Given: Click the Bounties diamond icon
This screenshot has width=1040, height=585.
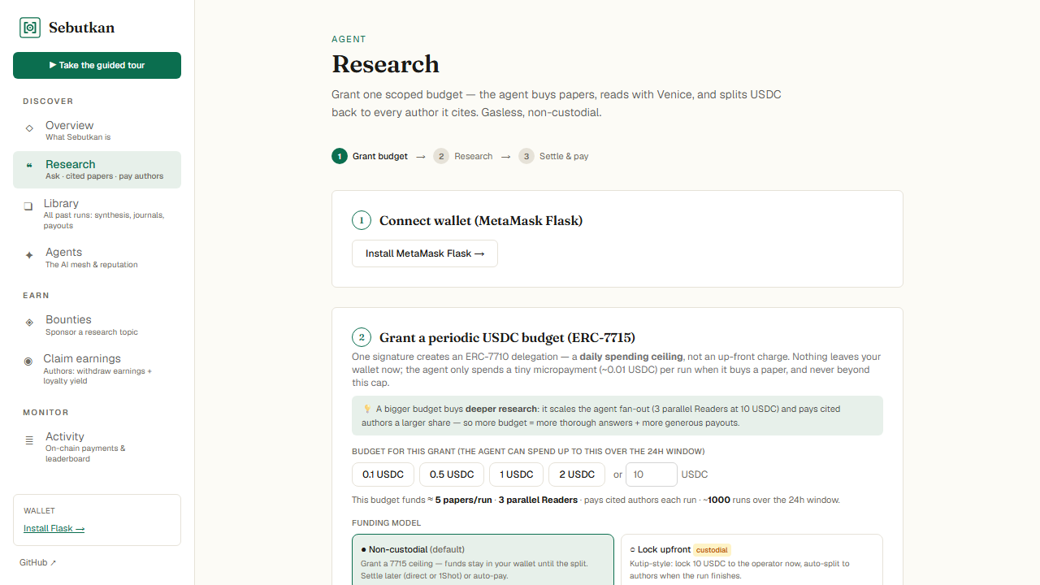Looking at the screenshot, I should (x=29, y=323).
